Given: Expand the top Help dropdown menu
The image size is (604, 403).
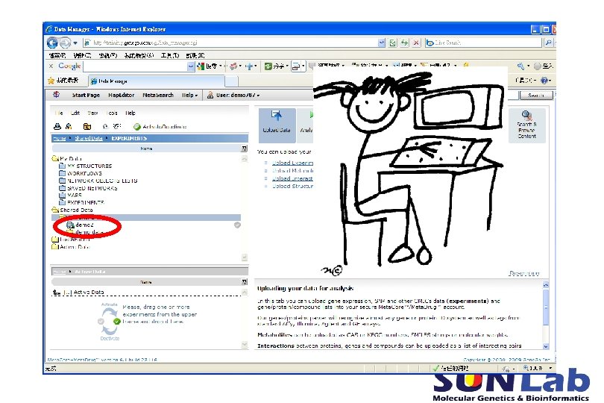Looking at the screenshot, I should click(189, 95).
